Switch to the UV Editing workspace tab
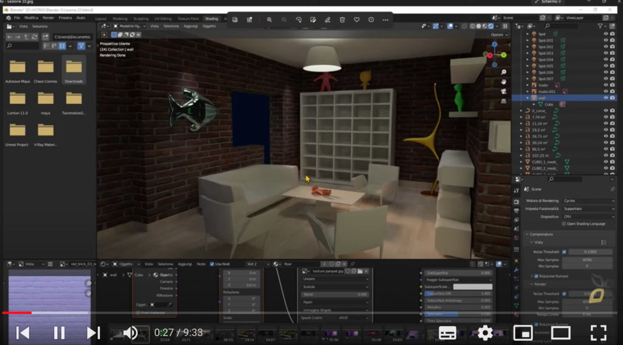Image resolution: width=623 pixels, height=345 pixels. (163, 19)
